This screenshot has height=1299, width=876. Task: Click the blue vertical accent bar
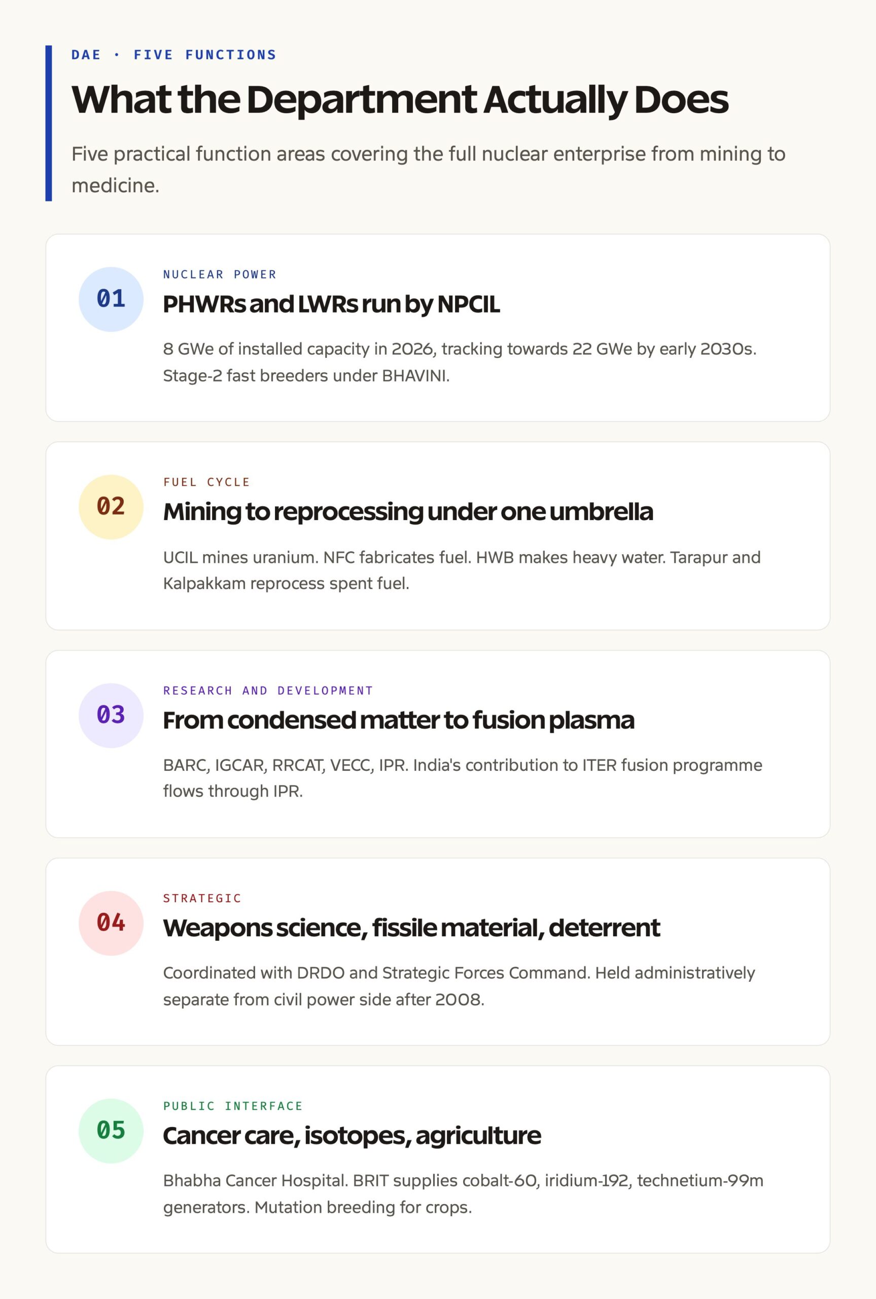(49, 123)
